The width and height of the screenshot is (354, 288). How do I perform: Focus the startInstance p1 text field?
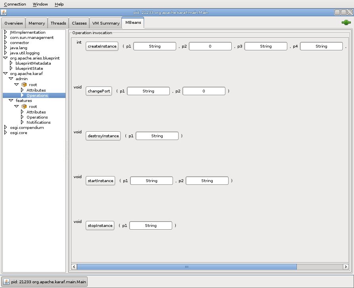(x=152, y=181)
